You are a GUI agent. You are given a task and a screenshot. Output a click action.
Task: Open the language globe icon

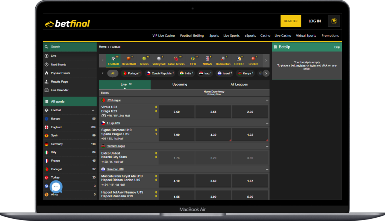coord(333,21)
